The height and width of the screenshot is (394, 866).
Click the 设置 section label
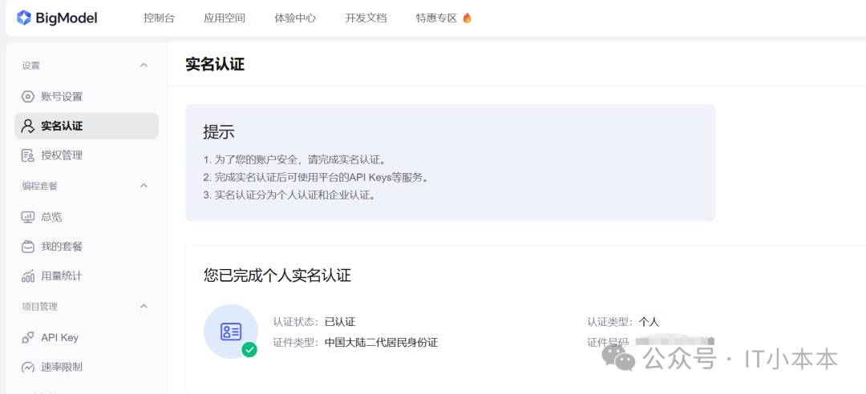[31, 66]
